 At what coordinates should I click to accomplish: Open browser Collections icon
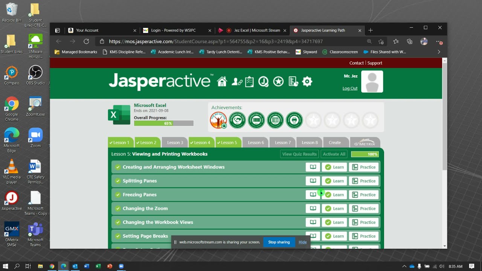click(x=410, y=41)
